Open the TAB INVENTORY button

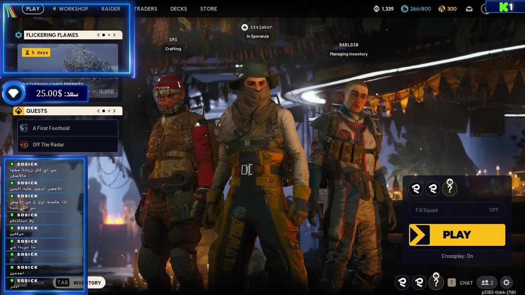(x=80, y=283)
